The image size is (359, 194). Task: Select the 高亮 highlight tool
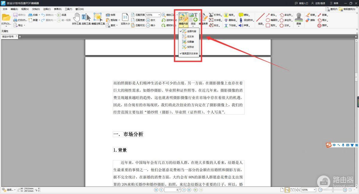[229, 15]
